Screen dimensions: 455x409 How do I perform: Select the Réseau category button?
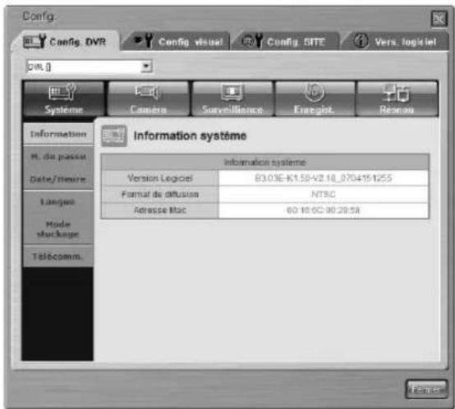(x=397, y=99)
